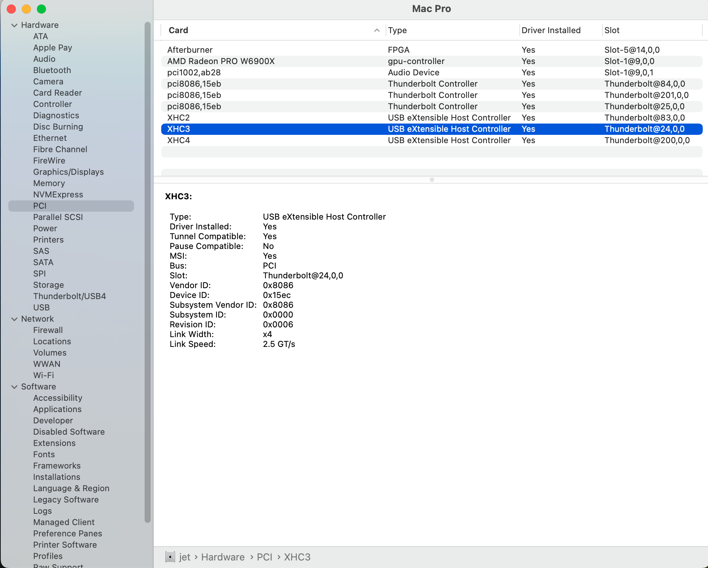Viewport: 708px width, 568px height.
Task: Open Thunderbolt/USB4 section
Action: pyautogui.click(x=70, y=296)
